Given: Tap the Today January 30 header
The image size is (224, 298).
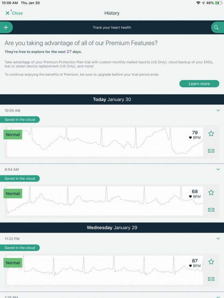Looking at the screenshot, I should pos(112,99).
